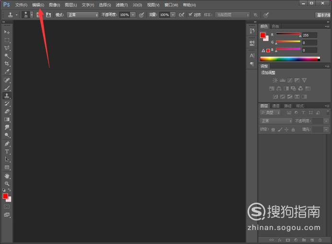Toggle lock image pixels
The width and height of the screenshot is (332, 244).
click(280, 129)
